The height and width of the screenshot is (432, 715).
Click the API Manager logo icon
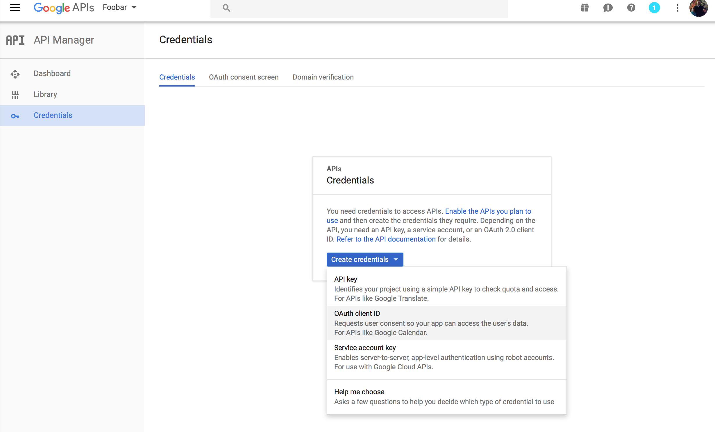pos(15,40)
